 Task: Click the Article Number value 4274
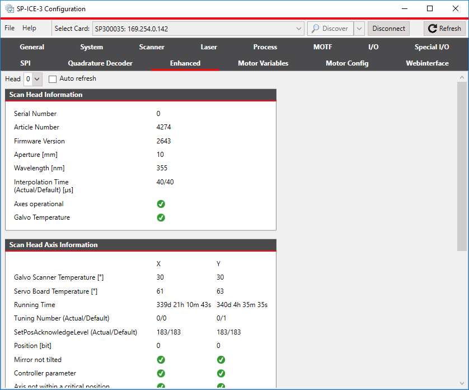163,127
